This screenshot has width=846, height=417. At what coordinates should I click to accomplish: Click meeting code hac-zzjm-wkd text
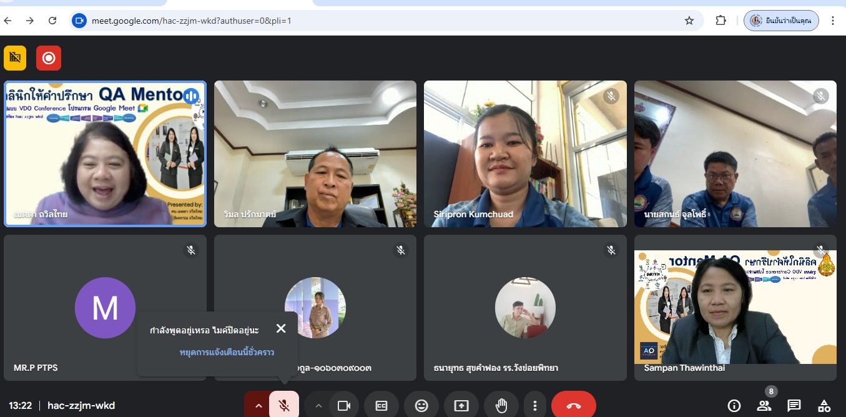click(x=81, y=406)
